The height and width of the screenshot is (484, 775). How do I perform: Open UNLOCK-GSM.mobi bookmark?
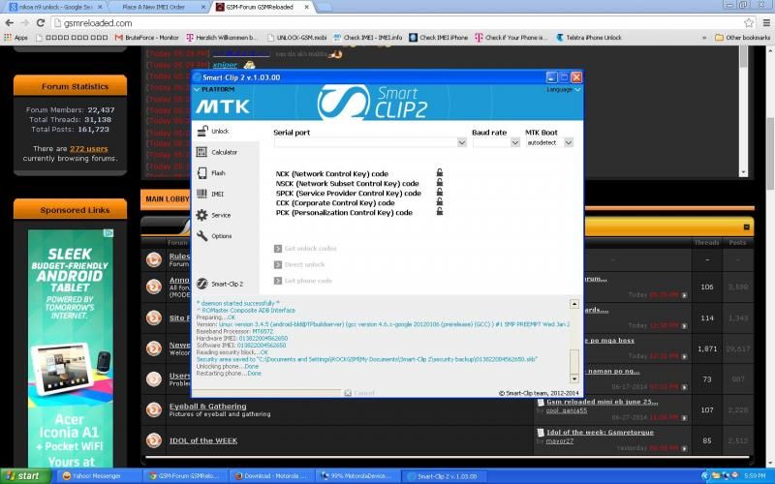(296, 38)
